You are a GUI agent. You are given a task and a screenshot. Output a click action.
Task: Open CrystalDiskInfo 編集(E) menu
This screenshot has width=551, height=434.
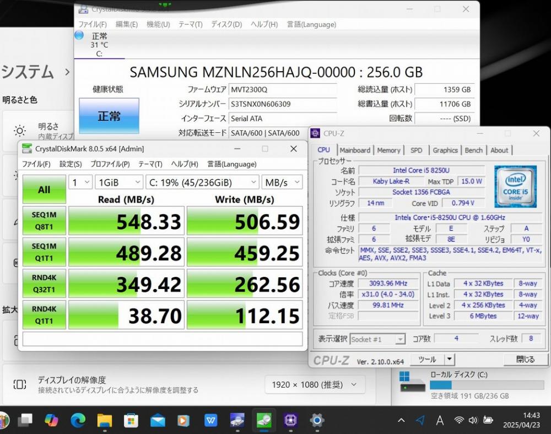coord(127,24)
